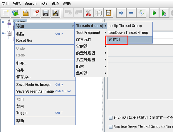Click the Cut scissors icon

click(88, 13)
